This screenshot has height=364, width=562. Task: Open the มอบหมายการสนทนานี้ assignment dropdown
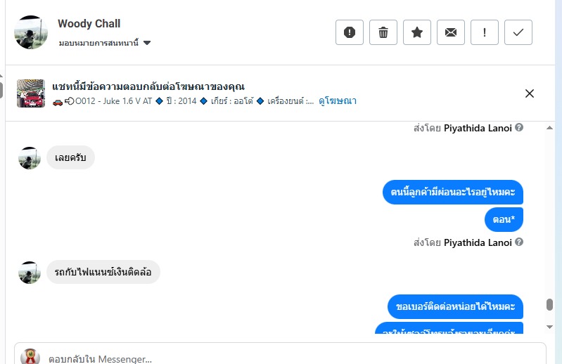(x=105, y=43)
